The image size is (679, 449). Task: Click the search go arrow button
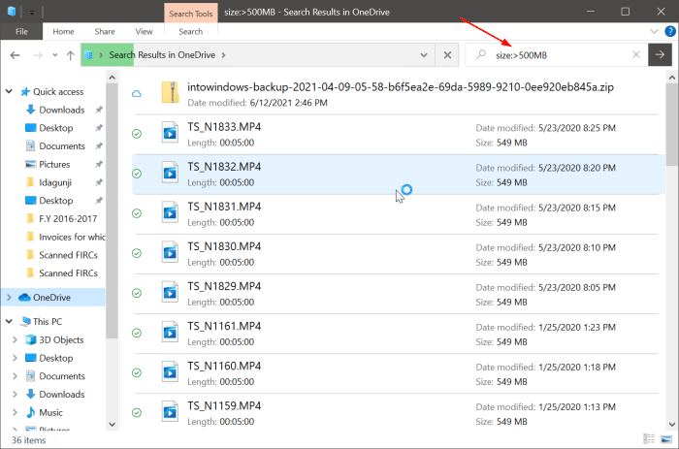point(660,54)
